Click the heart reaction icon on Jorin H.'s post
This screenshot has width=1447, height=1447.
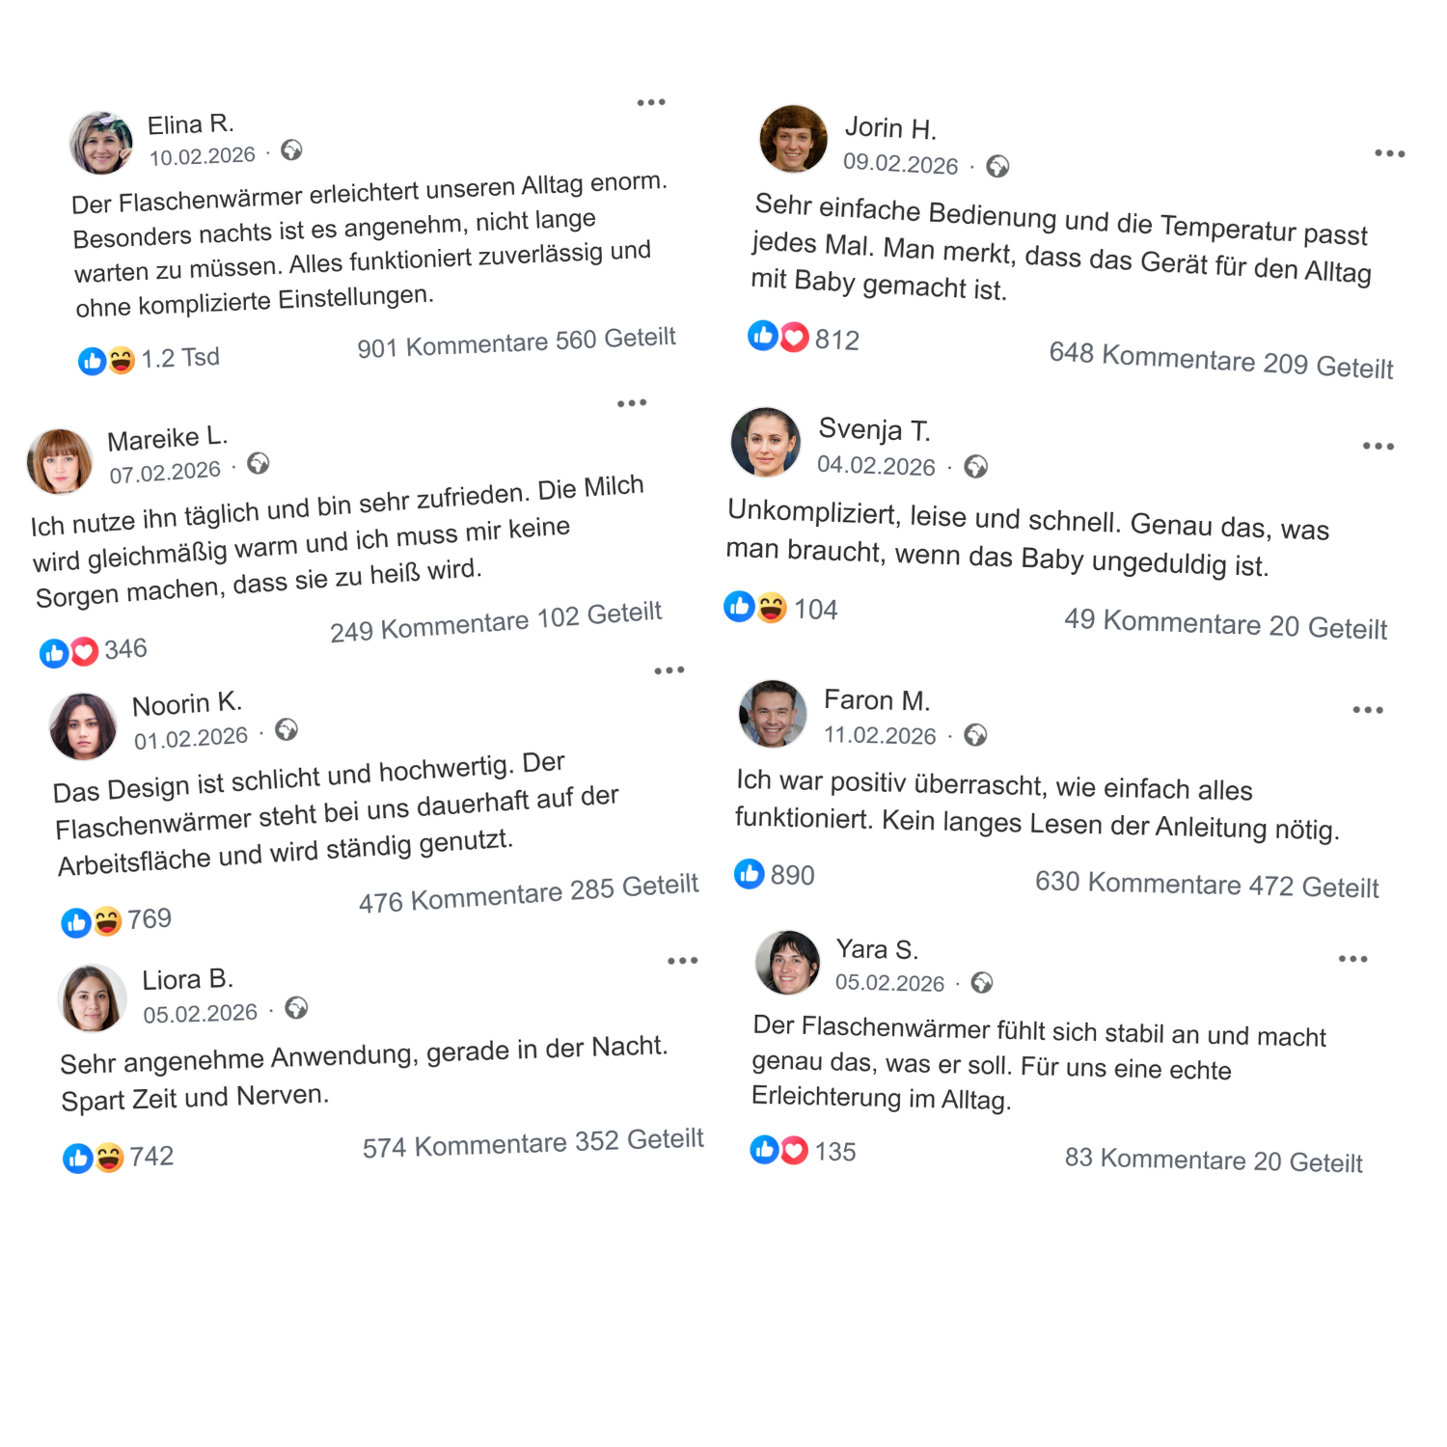click(794, 338)
